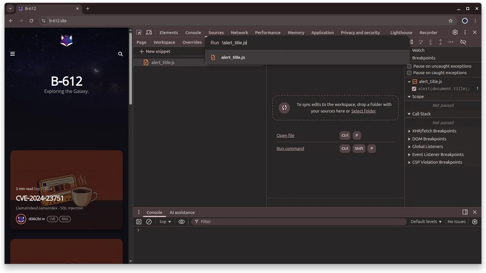Open the site hamburger menu

tap(13, 54)
